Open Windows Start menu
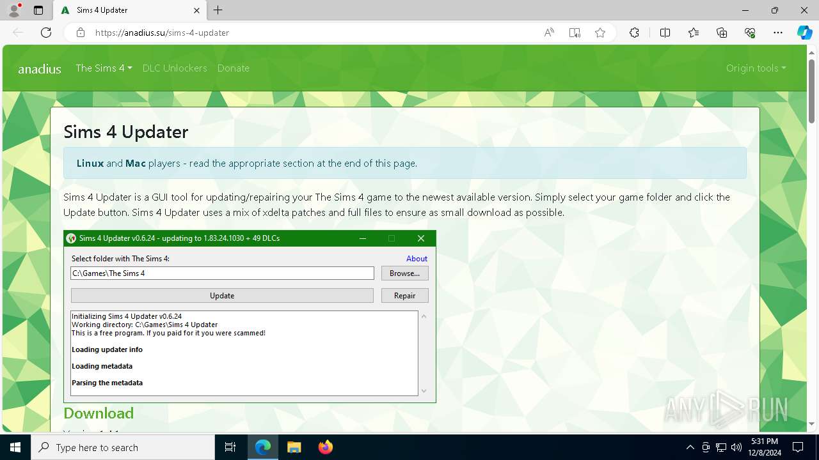Viewport: 819px width, 460px height. 15,447
